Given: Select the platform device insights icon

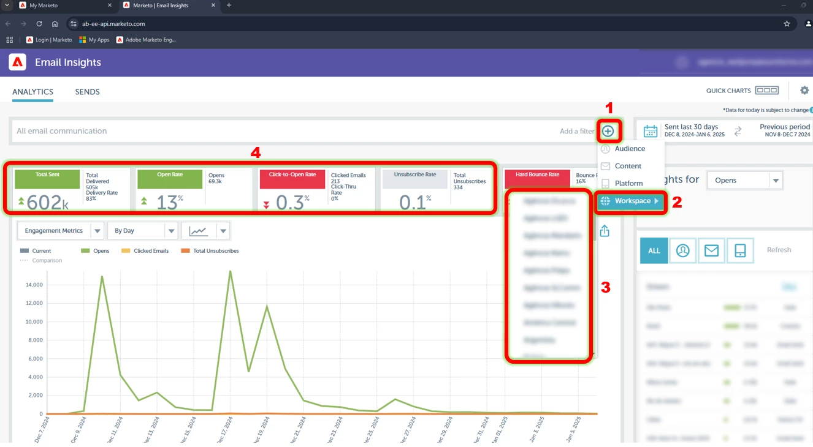Looking at the screenshot, I should point(740,250).
